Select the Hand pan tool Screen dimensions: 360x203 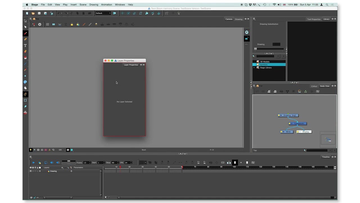(25, 88)
